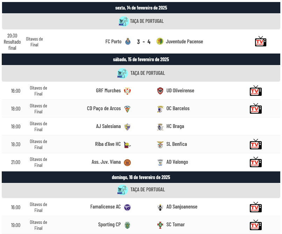282x234 pixels.
Task: Click the 3 - 4 final score
Action: (x=143, y=42)
